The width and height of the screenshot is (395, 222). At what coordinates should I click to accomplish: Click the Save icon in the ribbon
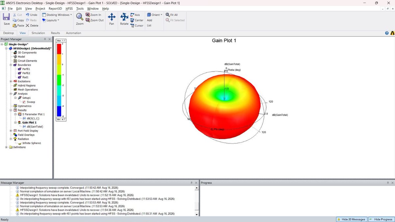pos(6,17)
